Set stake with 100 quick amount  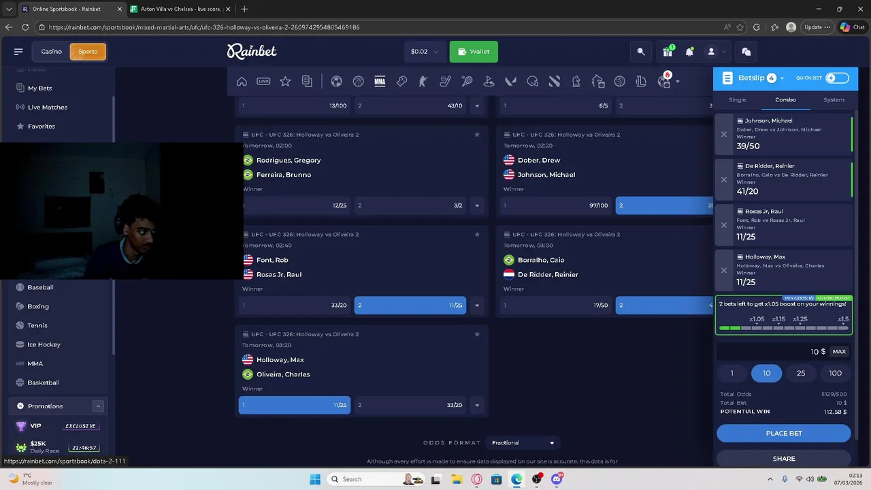click(835, 373)
